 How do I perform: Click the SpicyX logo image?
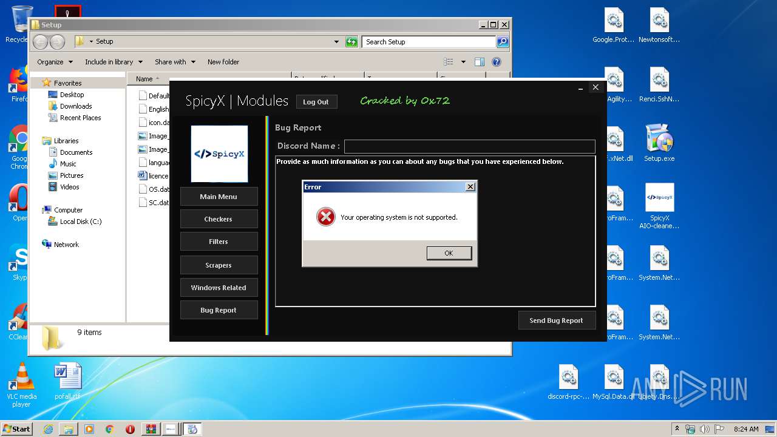219,154
